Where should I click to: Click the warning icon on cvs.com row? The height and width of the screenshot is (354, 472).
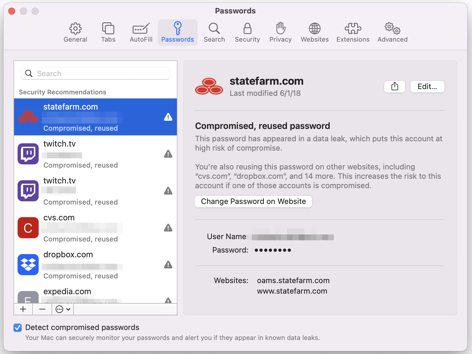click(168, 228)
